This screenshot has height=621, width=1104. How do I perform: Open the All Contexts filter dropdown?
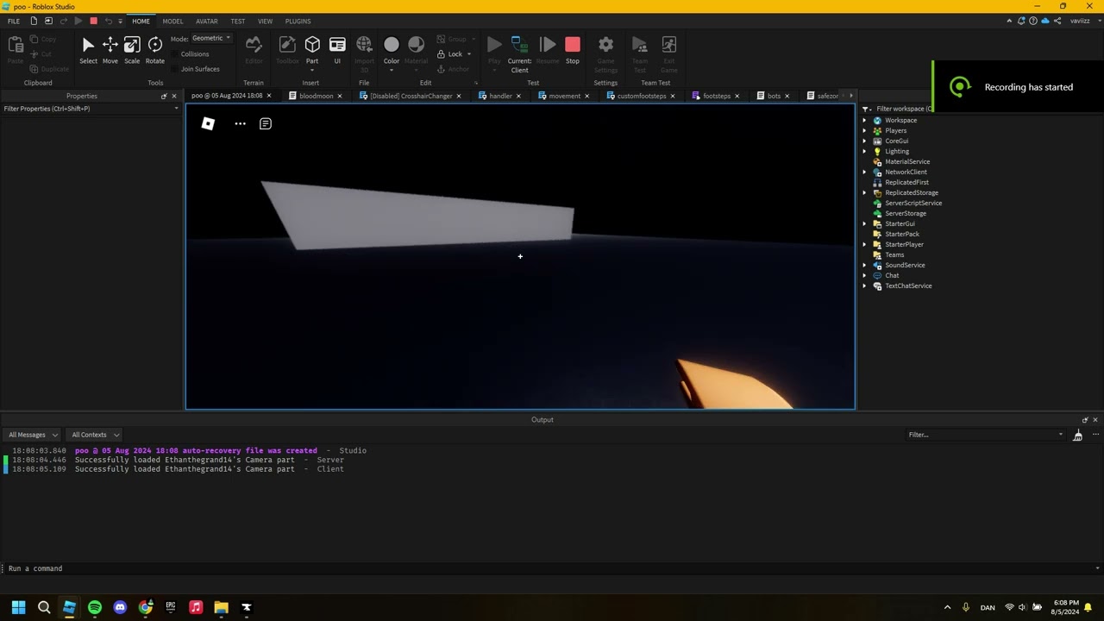(95, 435)
